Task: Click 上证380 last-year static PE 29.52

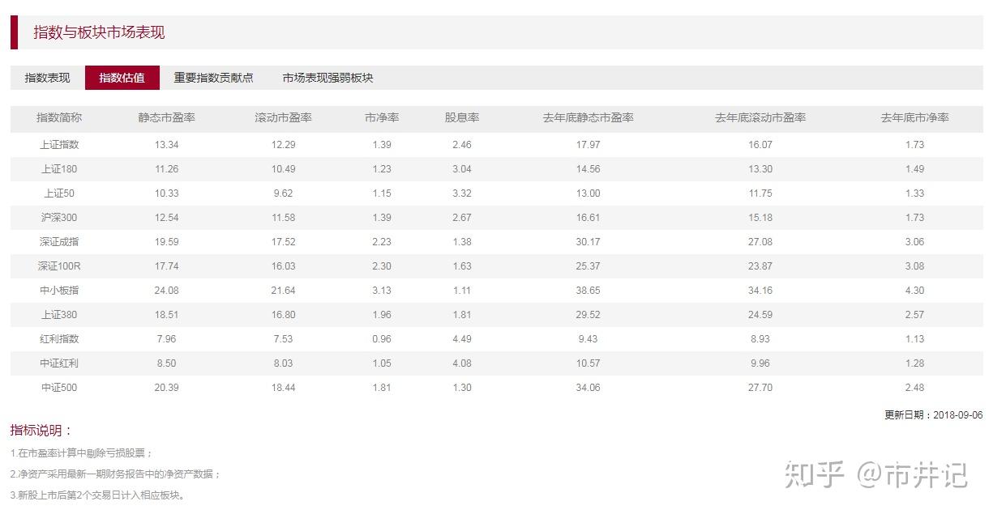Action: click(589, 315)
